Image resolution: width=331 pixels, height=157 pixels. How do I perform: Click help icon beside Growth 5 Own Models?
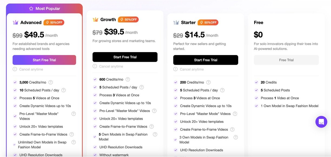tap(155, 134)
